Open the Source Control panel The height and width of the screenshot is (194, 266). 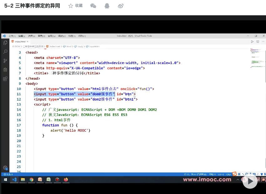pyautogui.click(x=5, y=61)
